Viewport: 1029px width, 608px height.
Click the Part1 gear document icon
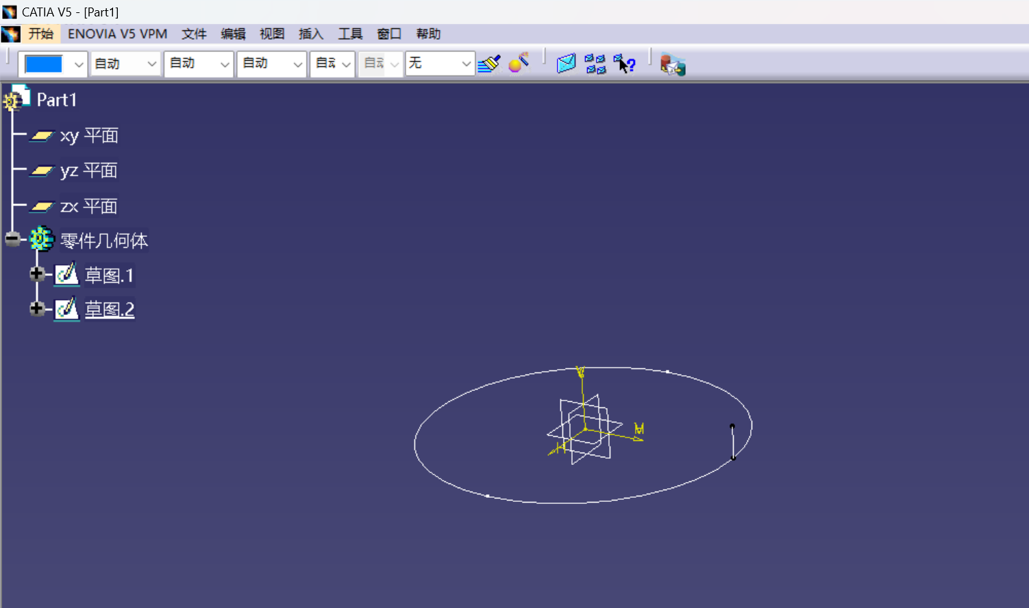pyautogui.click(x=16, y=98)
